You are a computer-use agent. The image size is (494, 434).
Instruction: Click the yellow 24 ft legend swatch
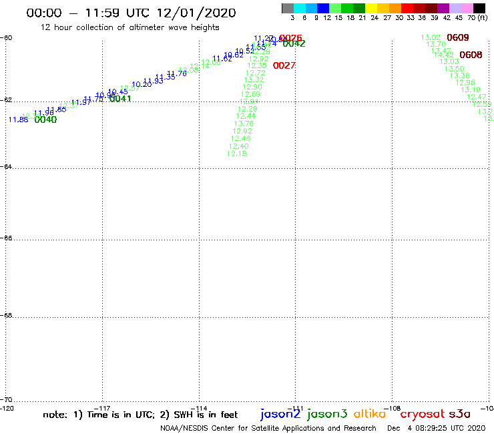(371, 8)
